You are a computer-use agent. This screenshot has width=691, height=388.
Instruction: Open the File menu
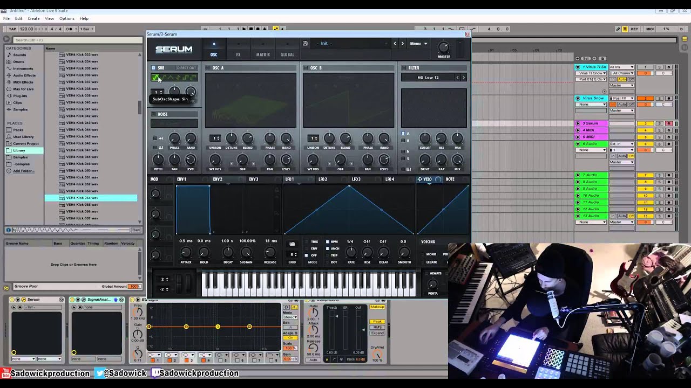(6, 18)
